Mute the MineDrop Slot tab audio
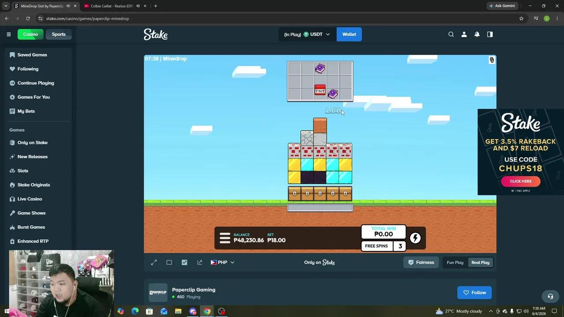The height and width of the screenshot is (317, 564). [x=68, y=6]
